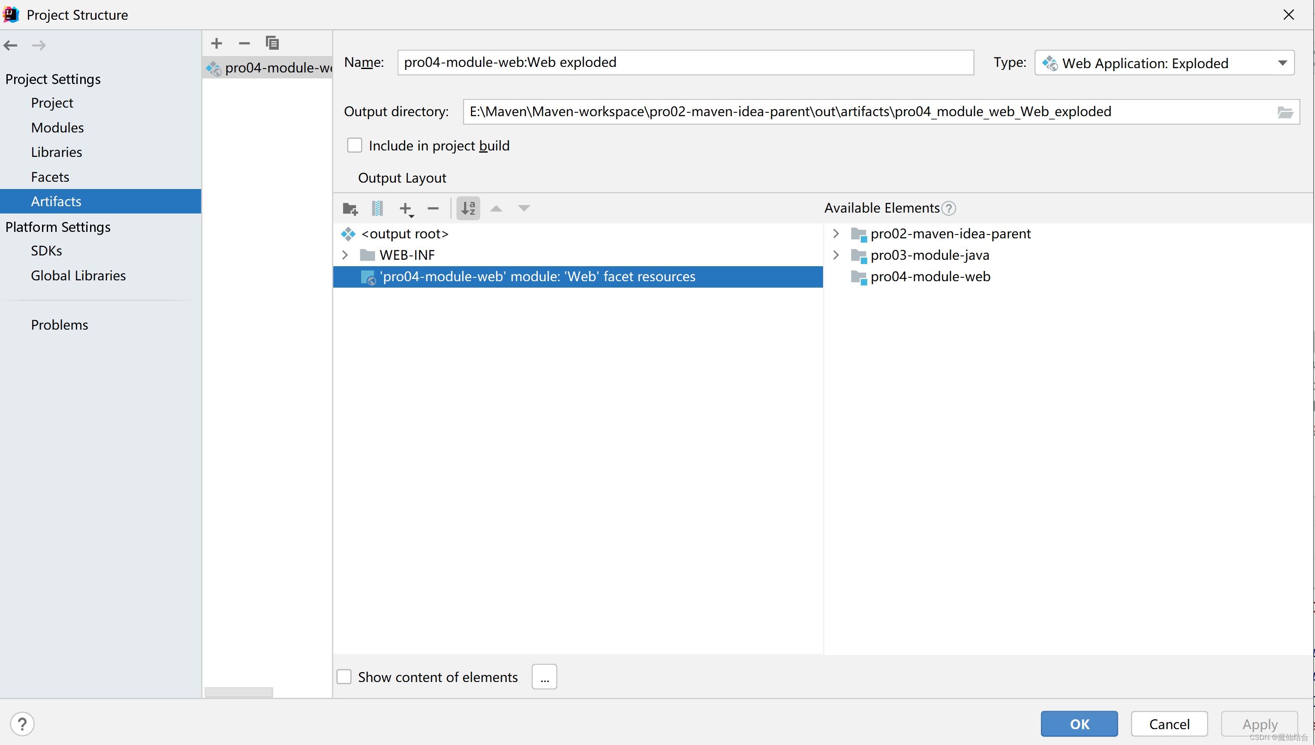Image resolution: width=1315 pixels, height=745 pixels.
Task: Expand the WEB-INF folder
Action: click(345, 255)
